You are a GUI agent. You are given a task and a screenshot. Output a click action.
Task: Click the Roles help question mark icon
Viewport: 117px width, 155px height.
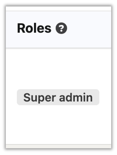click(x=61, y=28)
